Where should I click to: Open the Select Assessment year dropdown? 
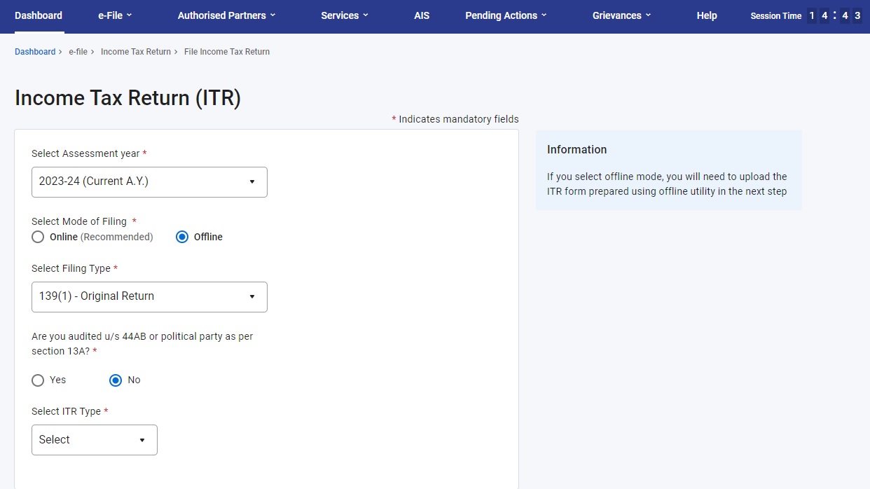(149, 181)
